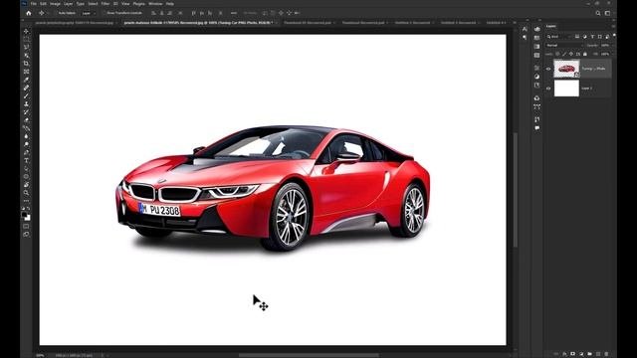Open the Help menu
Screen dimensions: 637x358
pyautogui.click(x=170, y=4)
